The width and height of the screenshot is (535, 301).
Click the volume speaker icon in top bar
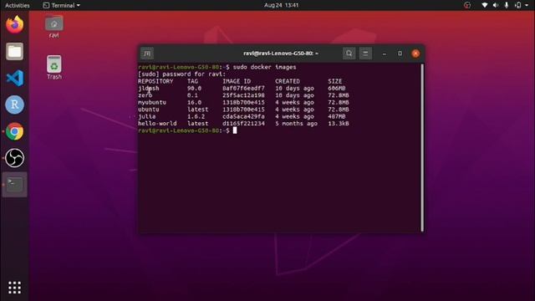coord(496,5)
